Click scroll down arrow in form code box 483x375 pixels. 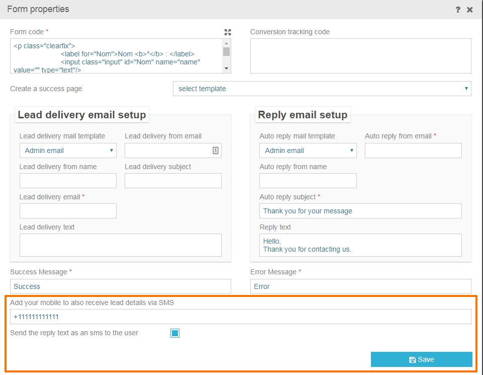pos(226,68)
